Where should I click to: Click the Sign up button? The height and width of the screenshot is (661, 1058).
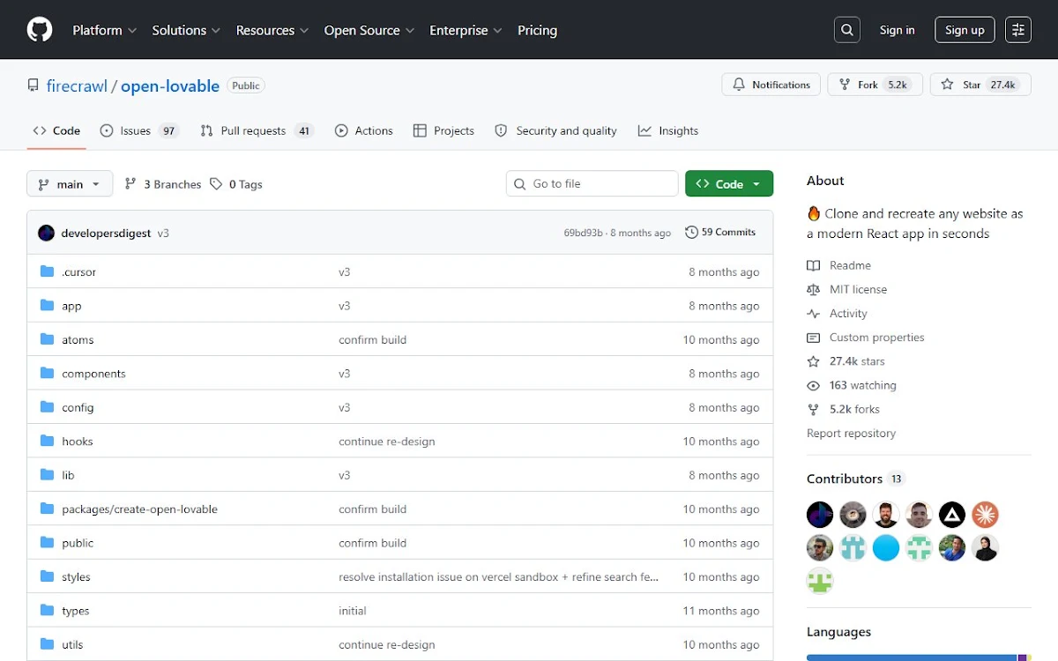(965, 30)
